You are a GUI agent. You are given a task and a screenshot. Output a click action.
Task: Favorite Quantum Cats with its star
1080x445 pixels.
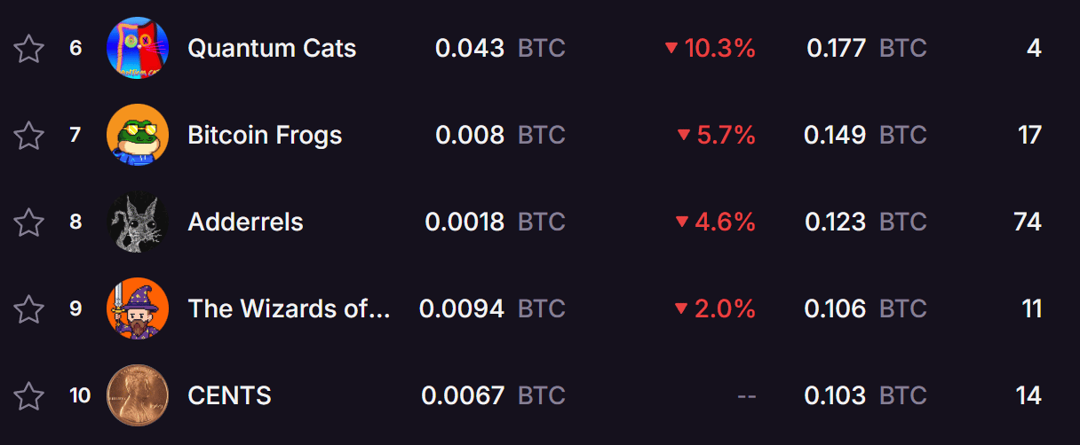coord(29,49)
